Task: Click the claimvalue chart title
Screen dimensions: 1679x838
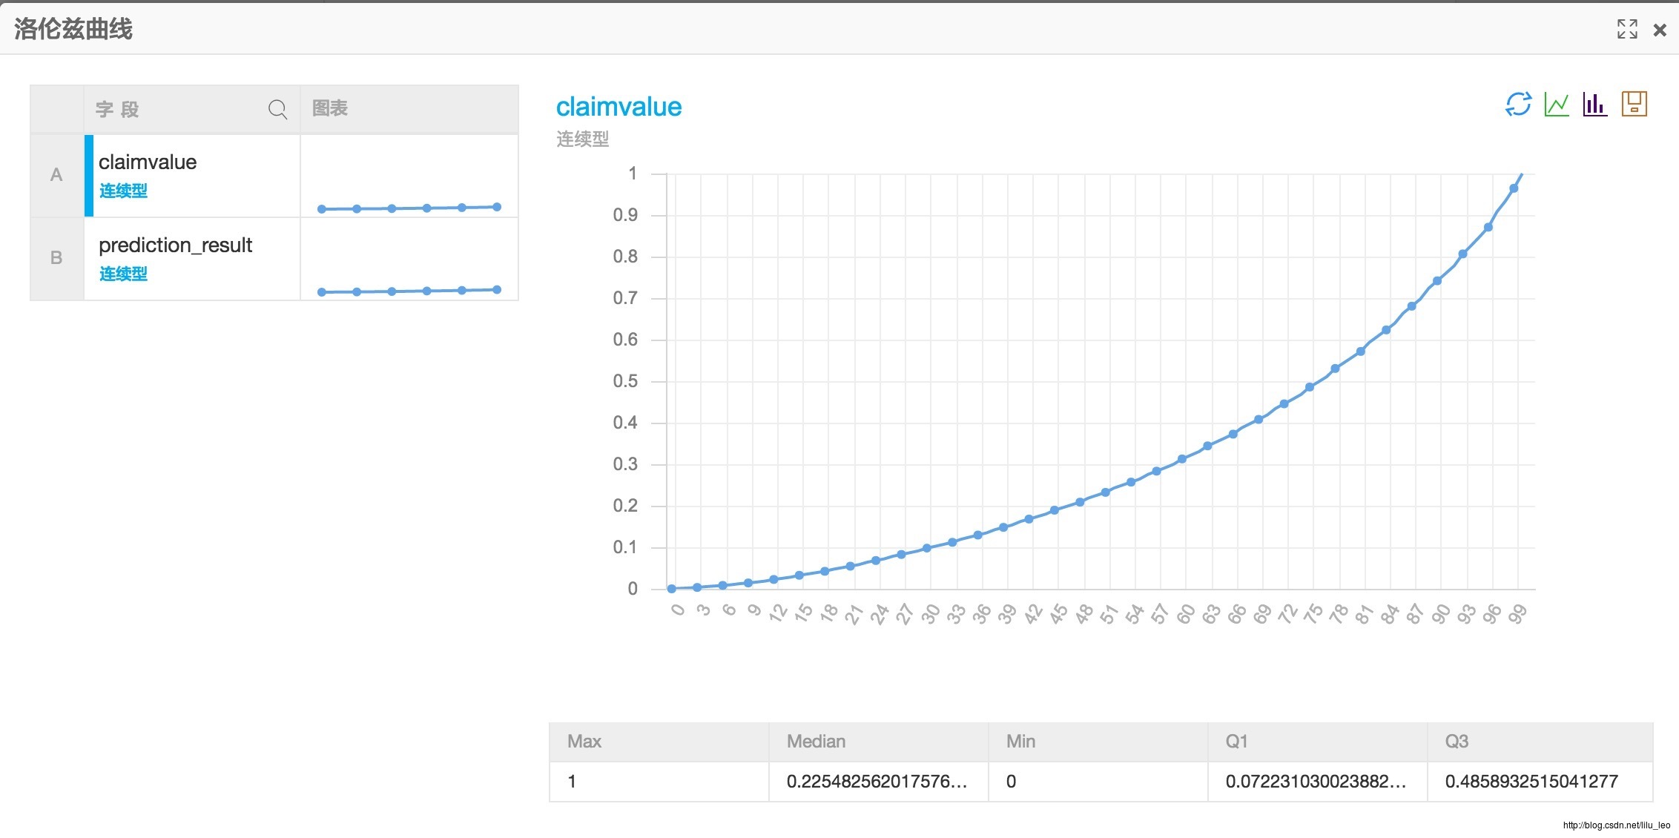Action: tap(619, 107)
